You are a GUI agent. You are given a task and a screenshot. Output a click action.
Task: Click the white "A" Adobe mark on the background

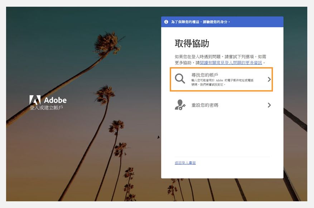pyautogui.click(x=35, y=100)
